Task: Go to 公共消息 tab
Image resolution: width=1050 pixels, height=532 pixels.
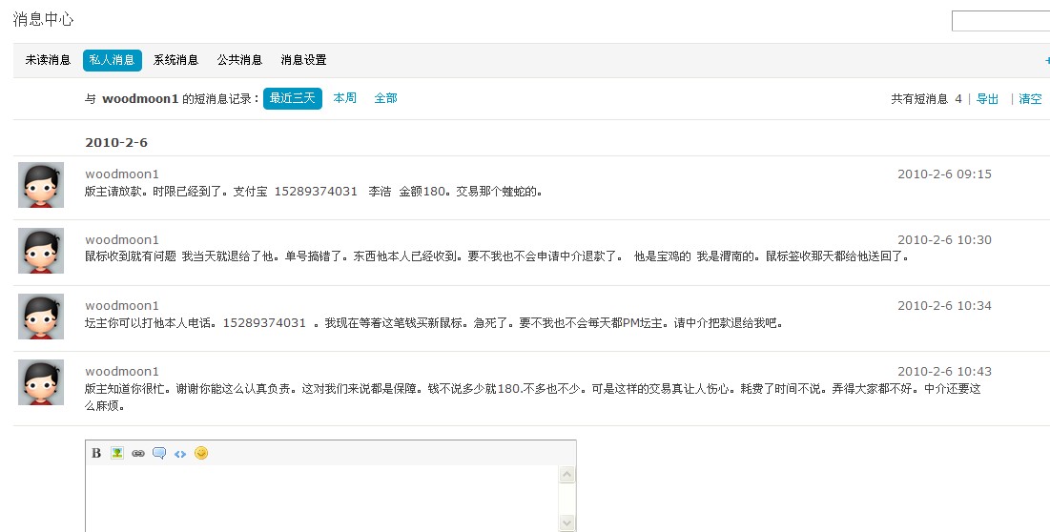Action: tap(239, 60)
